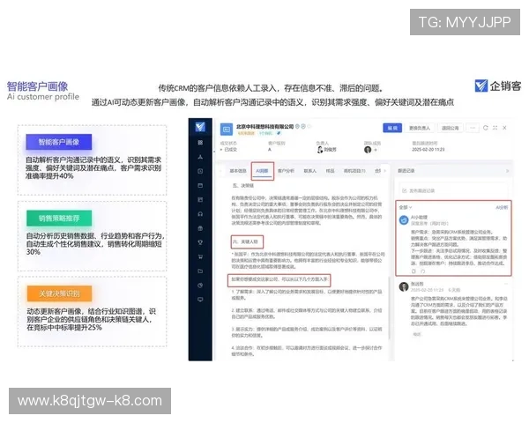Switch to the 商机项目(1) tab
The height and width of the screenshot is (423, 529).
coord(354,171)
